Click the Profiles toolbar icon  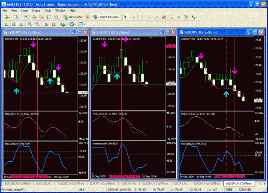pyautogui.click(x=15, y=17)
